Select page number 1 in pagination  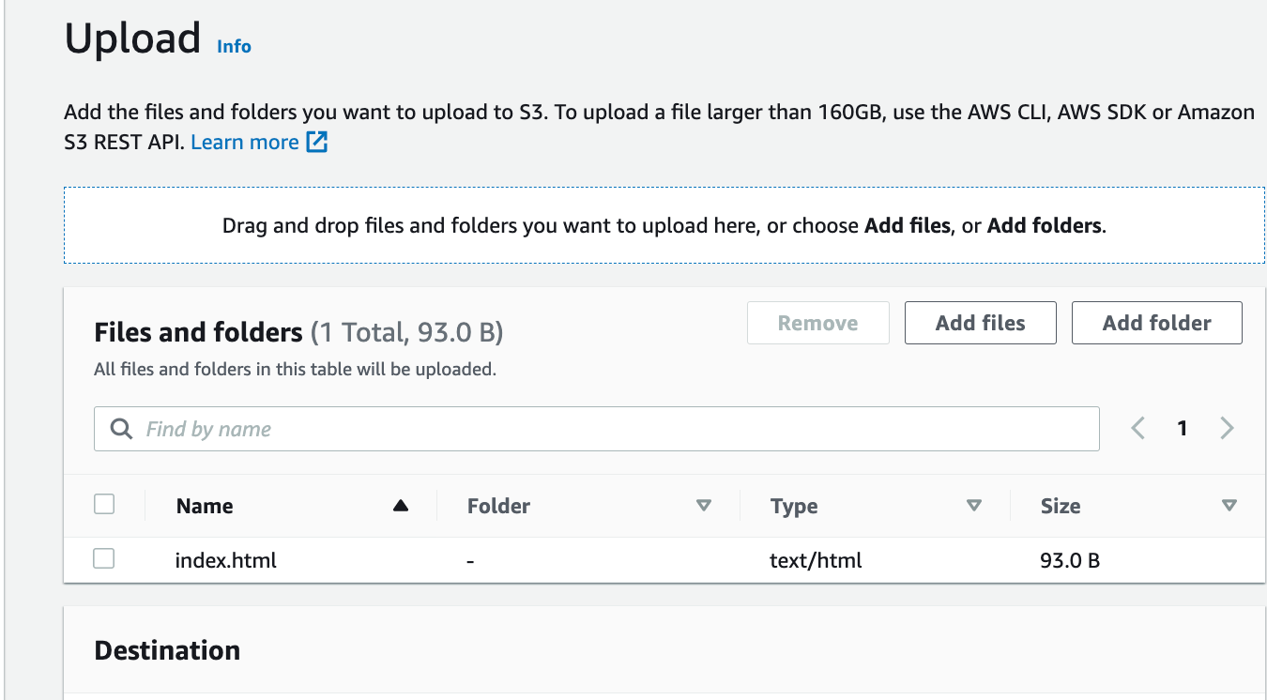[1183, 429]
